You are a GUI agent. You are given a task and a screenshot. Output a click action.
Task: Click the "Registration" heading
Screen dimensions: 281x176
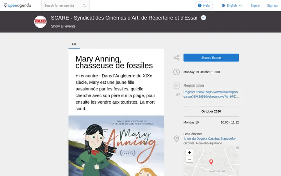tap(194, 86)
